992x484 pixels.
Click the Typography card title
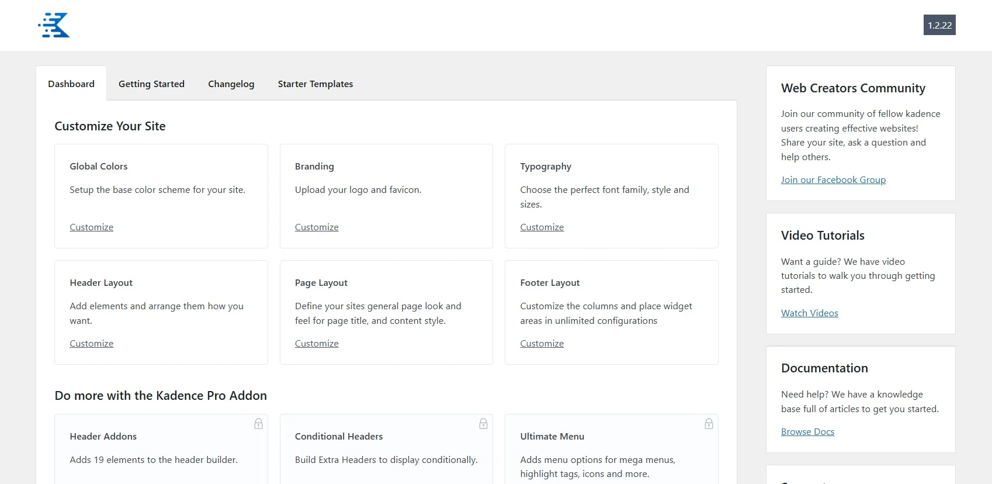coord(546,167)
